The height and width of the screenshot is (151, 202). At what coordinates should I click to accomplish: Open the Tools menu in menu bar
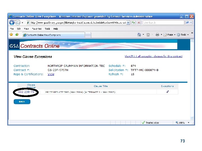[x=47, y=29]
